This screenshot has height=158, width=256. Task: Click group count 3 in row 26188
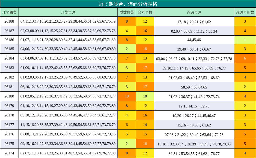[x=245, y=21]
